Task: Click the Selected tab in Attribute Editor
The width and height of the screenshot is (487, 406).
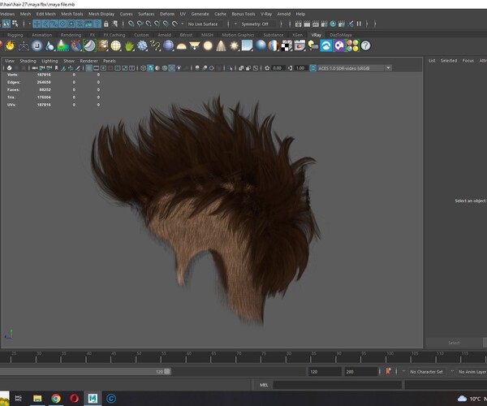Action: [x=449, y=61]
